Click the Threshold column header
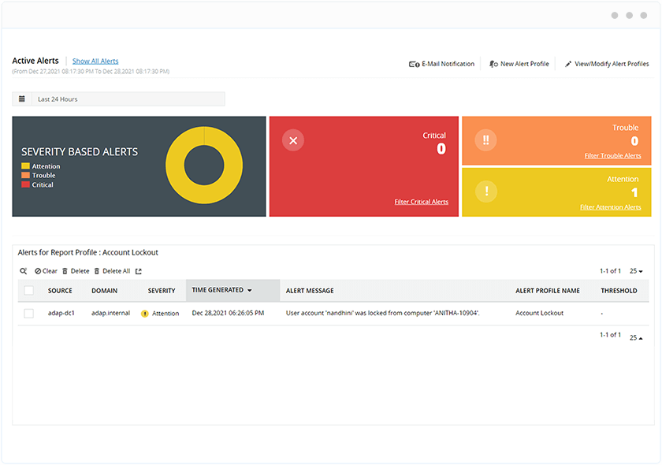This screenshot has height=465, width=662. click(x=619, y=291)
